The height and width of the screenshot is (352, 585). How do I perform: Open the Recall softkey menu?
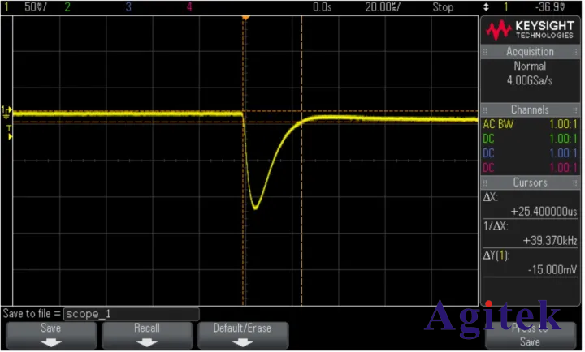[x=147, y=333]
